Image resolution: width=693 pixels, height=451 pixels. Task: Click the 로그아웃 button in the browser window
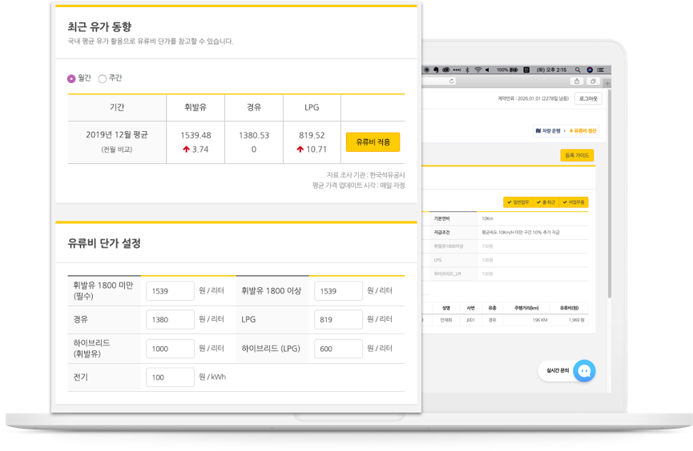click(x=588, y=98)
